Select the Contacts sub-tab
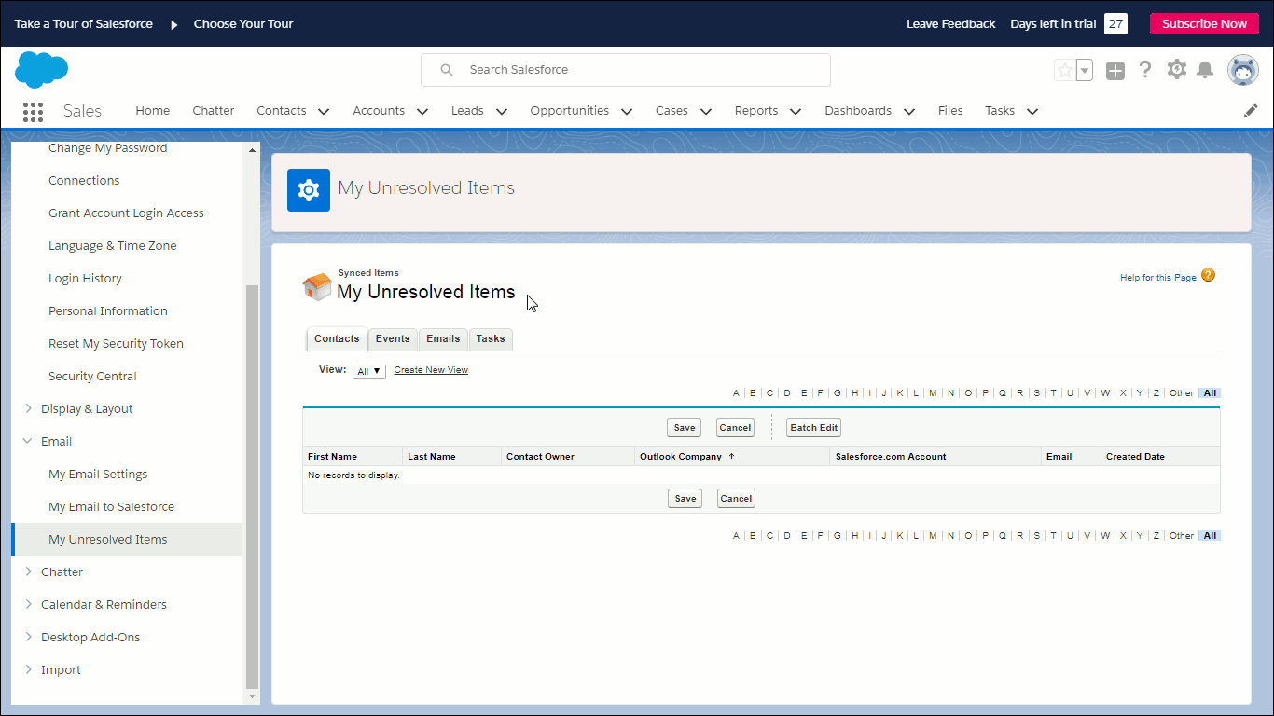 tap(337, 339)
